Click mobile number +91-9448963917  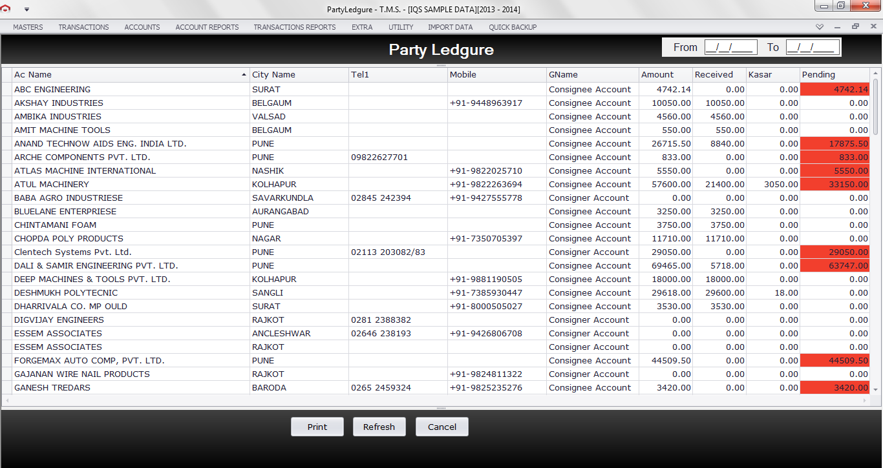click(486, 103)
